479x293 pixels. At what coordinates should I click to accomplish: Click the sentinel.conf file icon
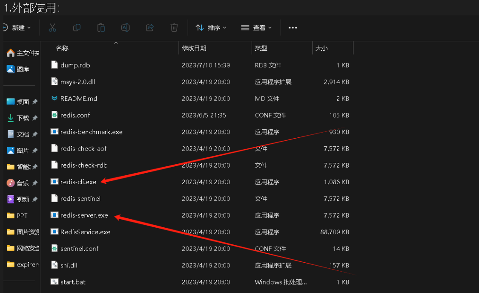(x=54, y=248)
